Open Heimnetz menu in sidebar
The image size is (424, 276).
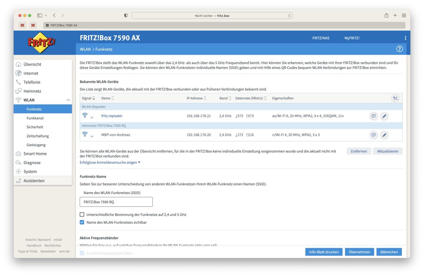coord(43,91)
